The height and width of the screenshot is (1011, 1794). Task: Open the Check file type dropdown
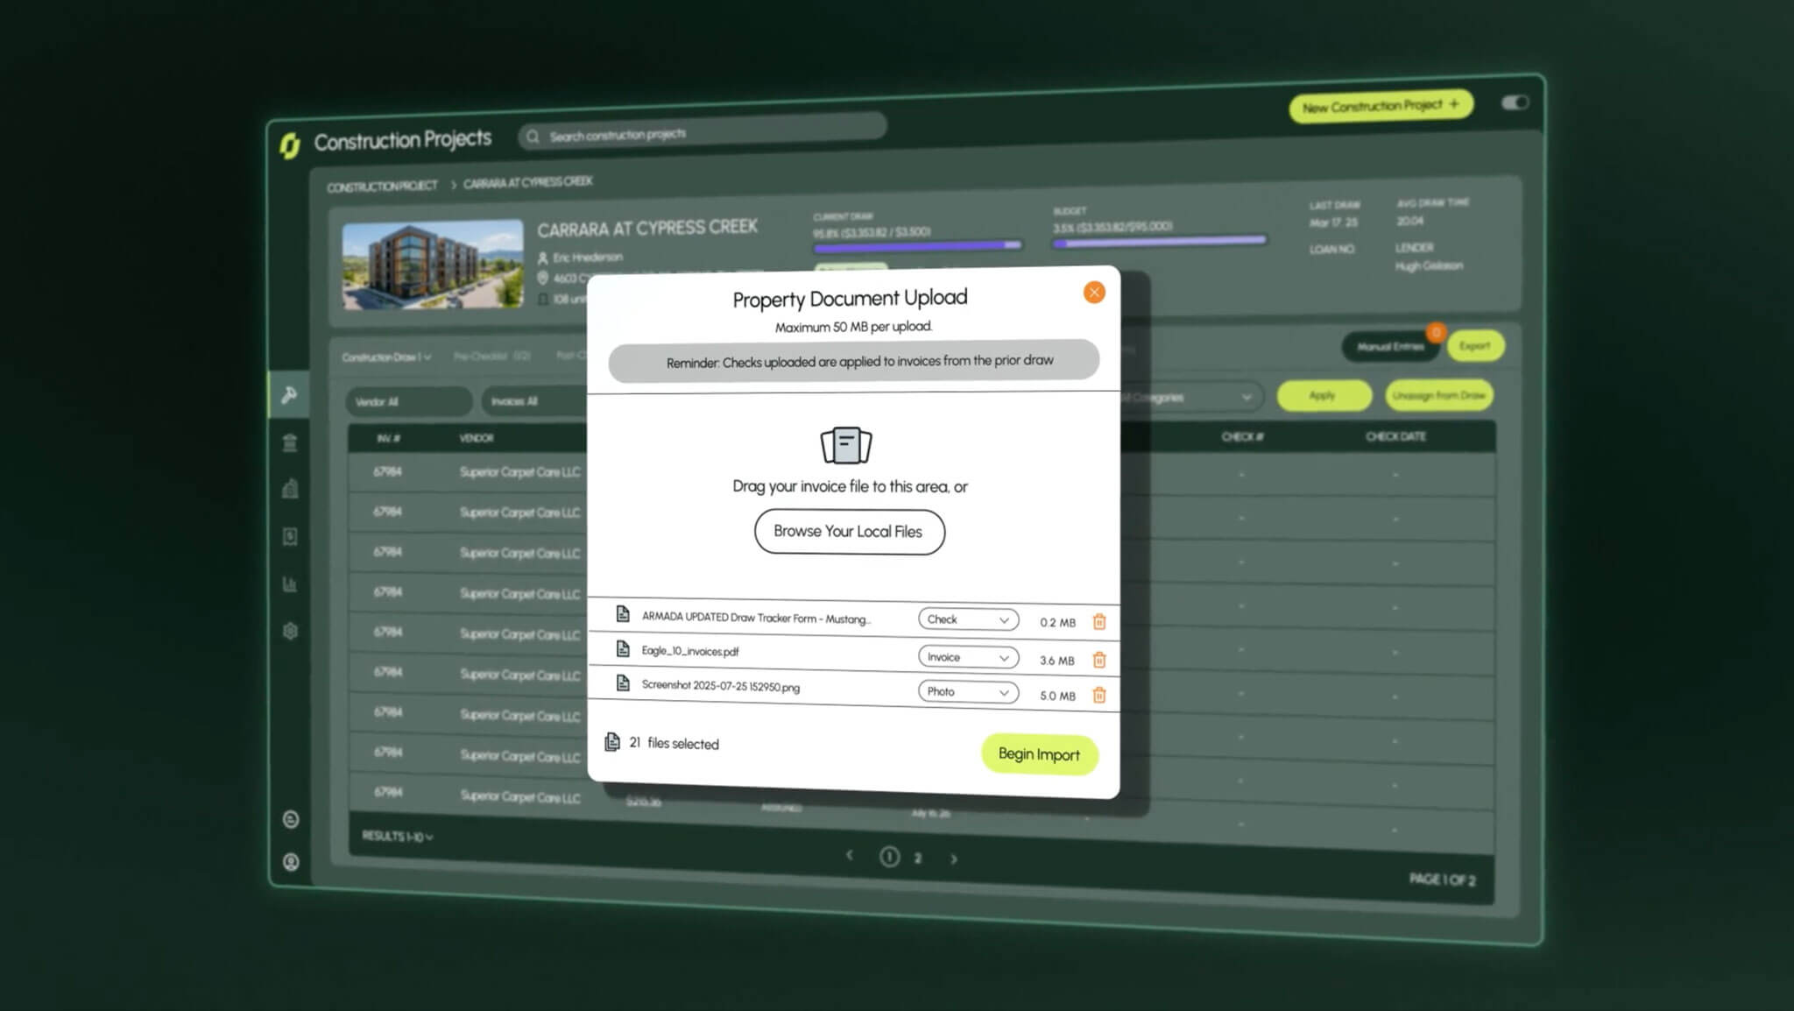pyautogui.click(x=967, y=619)
